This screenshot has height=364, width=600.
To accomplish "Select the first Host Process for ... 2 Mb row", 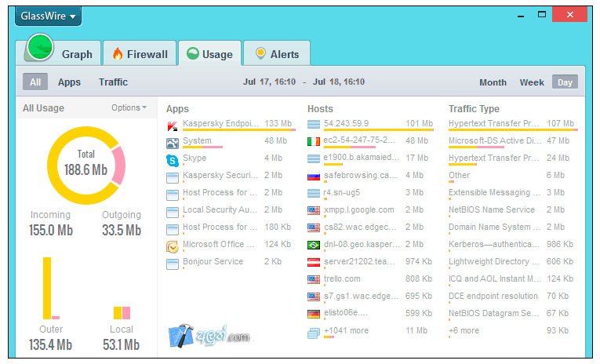I will pyautogui.click(x=231, y=194).
